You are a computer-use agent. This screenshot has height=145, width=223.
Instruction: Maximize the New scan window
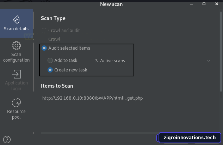click(x=204, y=4)
